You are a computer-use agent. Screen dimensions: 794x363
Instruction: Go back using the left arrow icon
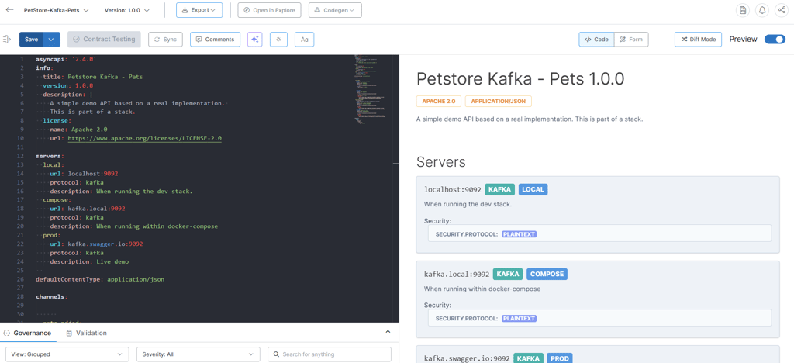9,9
